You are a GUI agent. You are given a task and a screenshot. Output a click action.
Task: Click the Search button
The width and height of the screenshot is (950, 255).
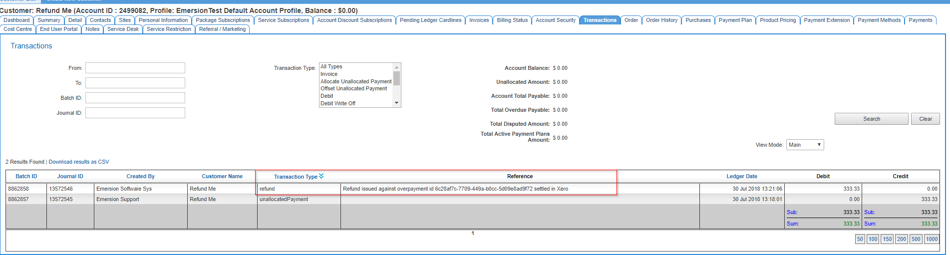[871, 119]
